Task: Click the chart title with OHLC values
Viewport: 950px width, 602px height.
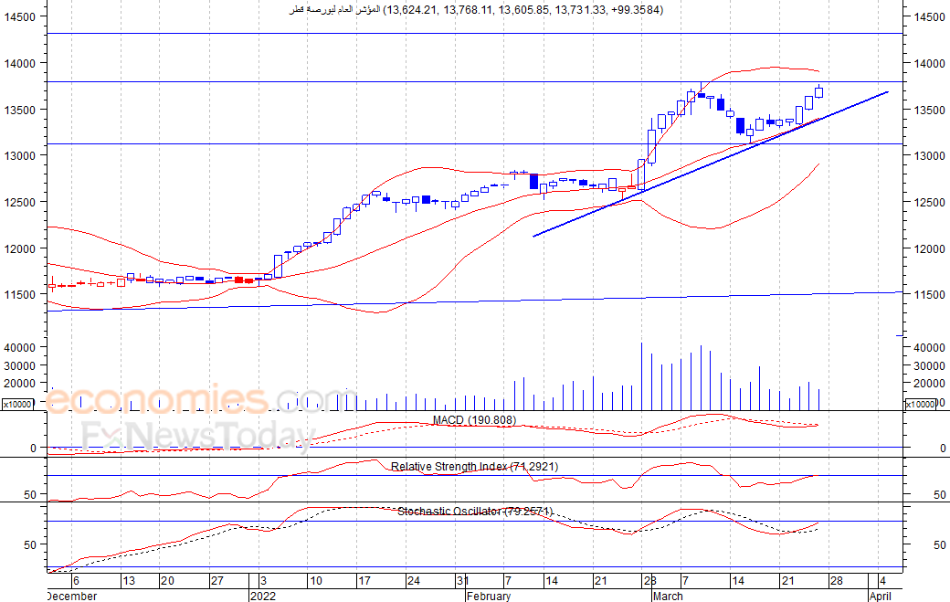Action: tap(476, 10)
